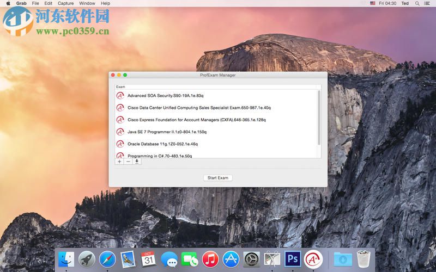Open the File menu
This screenshot has height=272, width=436.
pyautogui.click(x=35, y=3)
